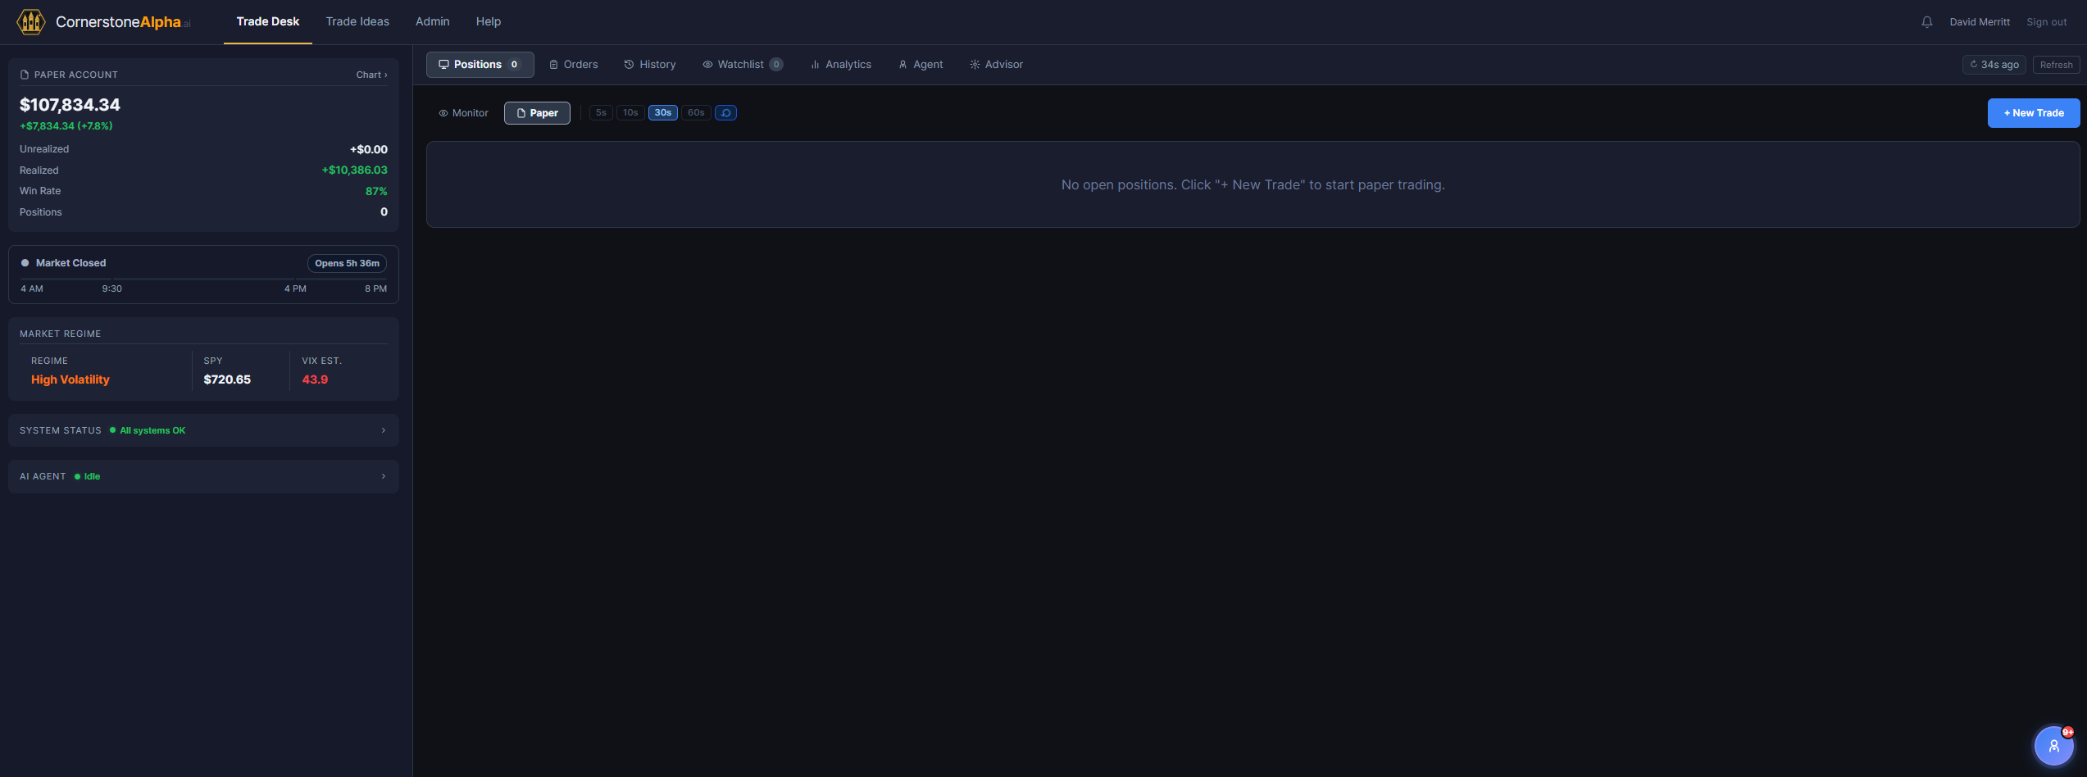Open the History tab
Screen dimensions: 2087x777
650,65
